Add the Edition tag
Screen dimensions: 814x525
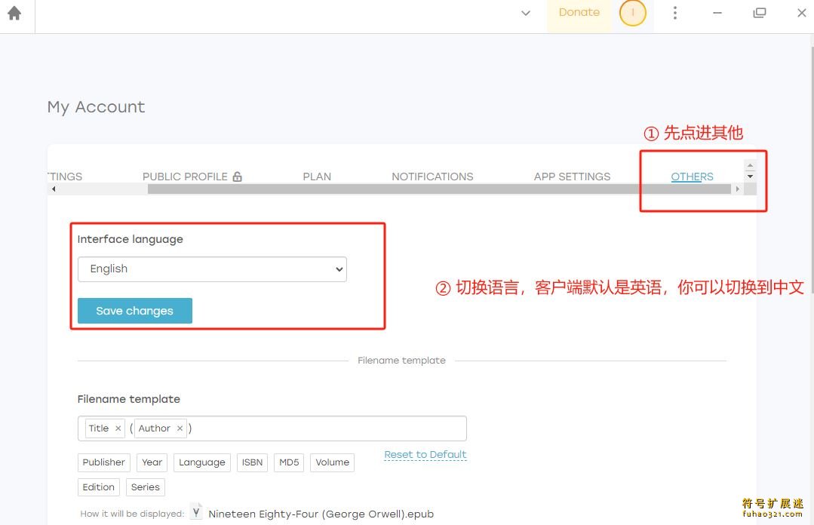(x=99, y=487)
